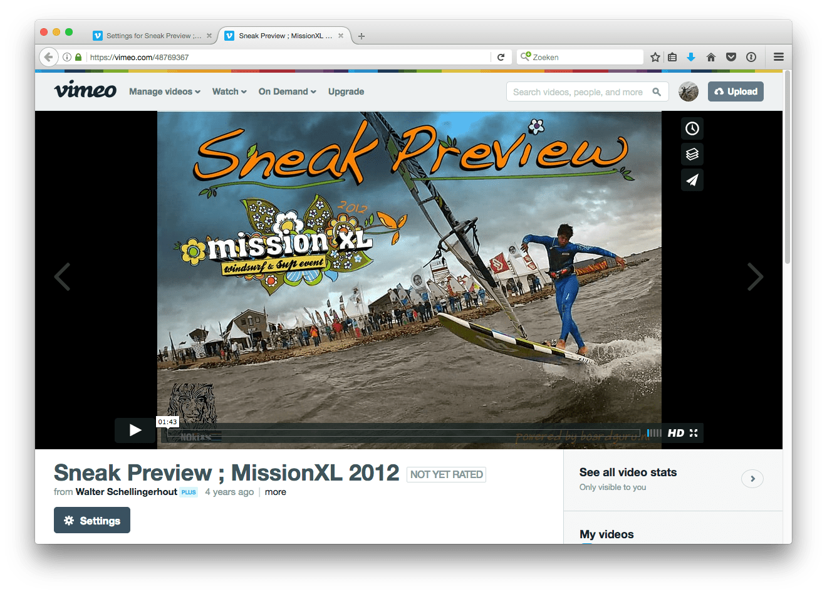The image size is (827, 594).
Task: Expand the Manage videos menu
Action: click(165, 91)
